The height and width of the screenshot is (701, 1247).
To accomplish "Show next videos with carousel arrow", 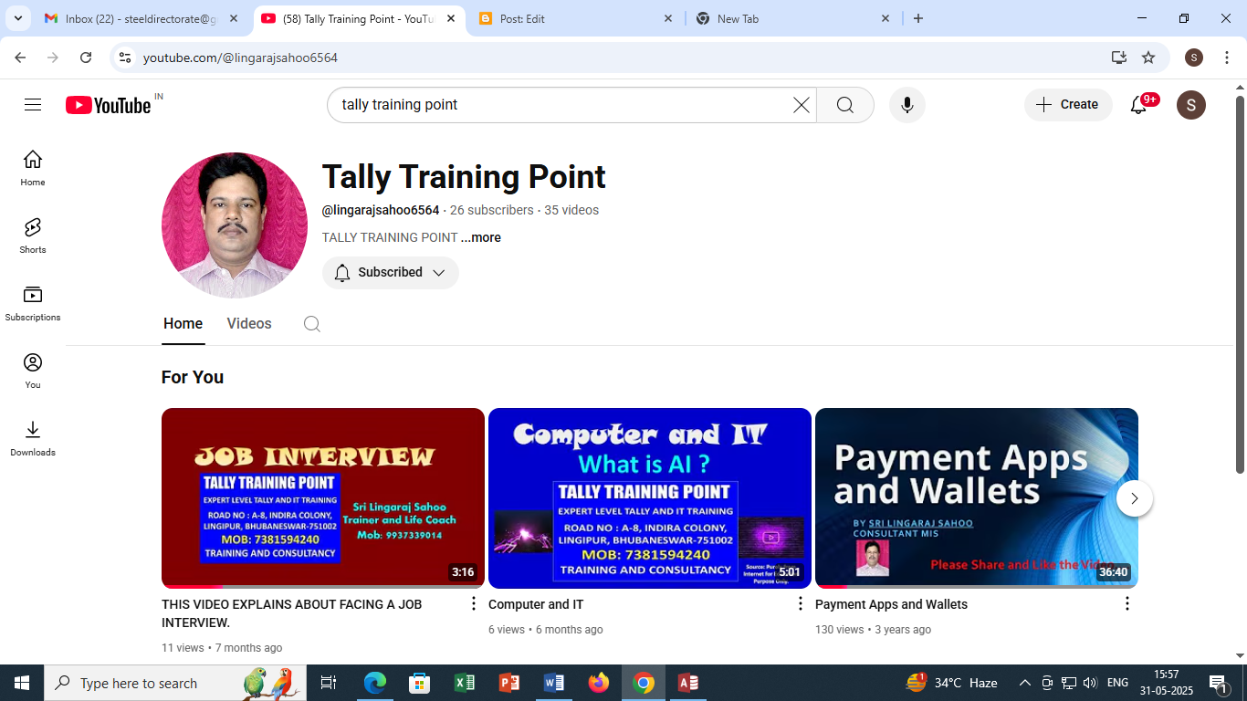I will tap(1135, 498).
